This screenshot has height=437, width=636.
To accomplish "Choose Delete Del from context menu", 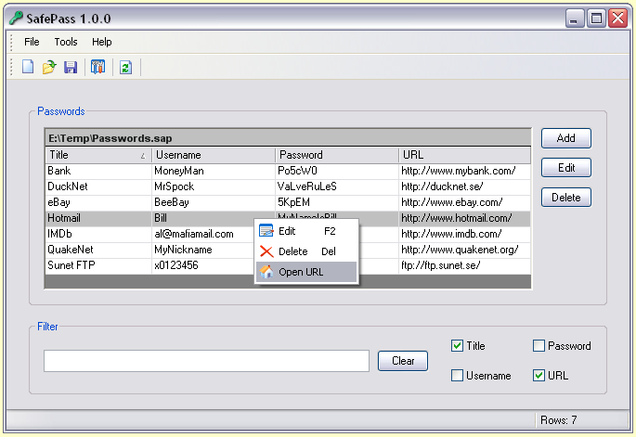I will (x=306, y=251).
